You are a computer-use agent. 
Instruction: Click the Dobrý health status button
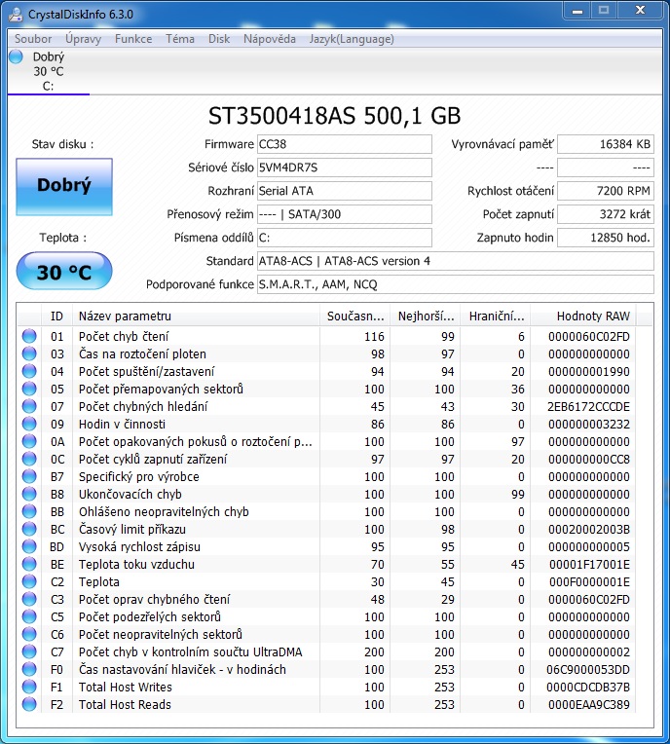click(x=64, y=186)
